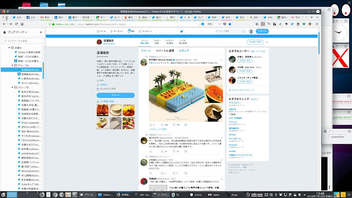
Task: Reload the current Twitter page
Action: 16,24
